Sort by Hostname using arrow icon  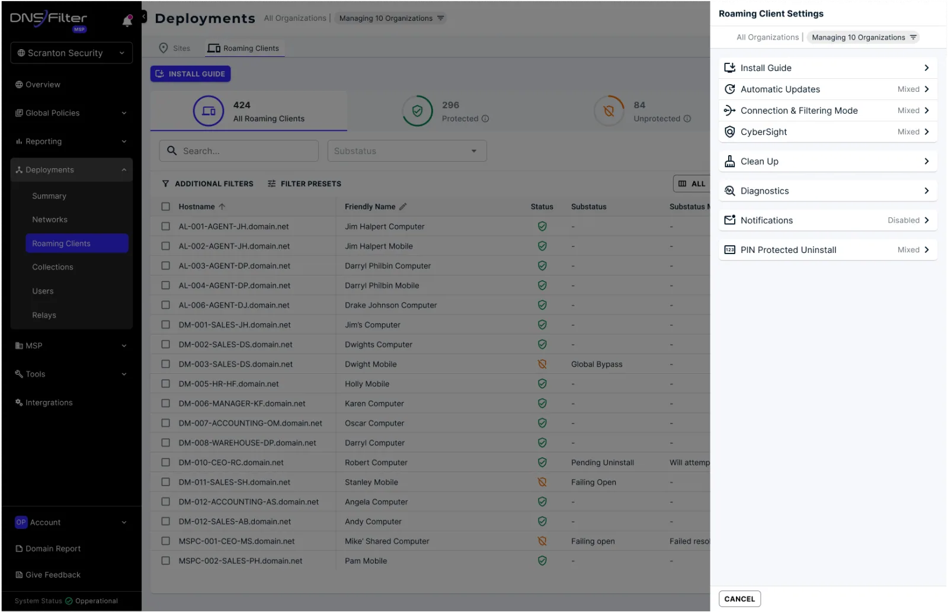click(222, 207)
